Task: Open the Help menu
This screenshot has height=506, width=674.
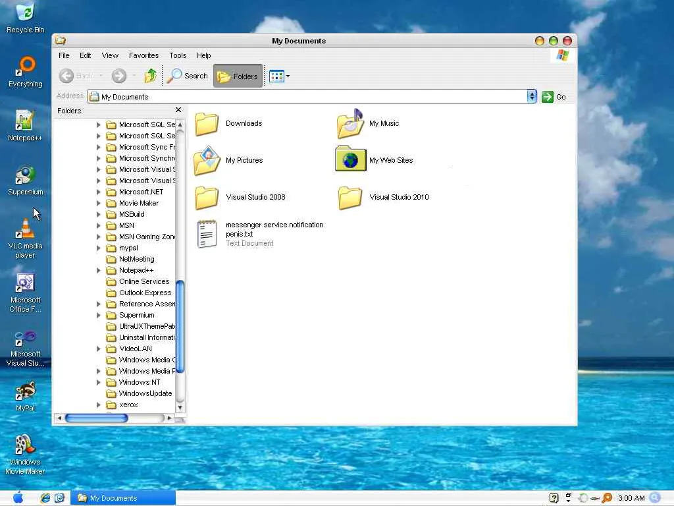Action: [x=204, y=55]
